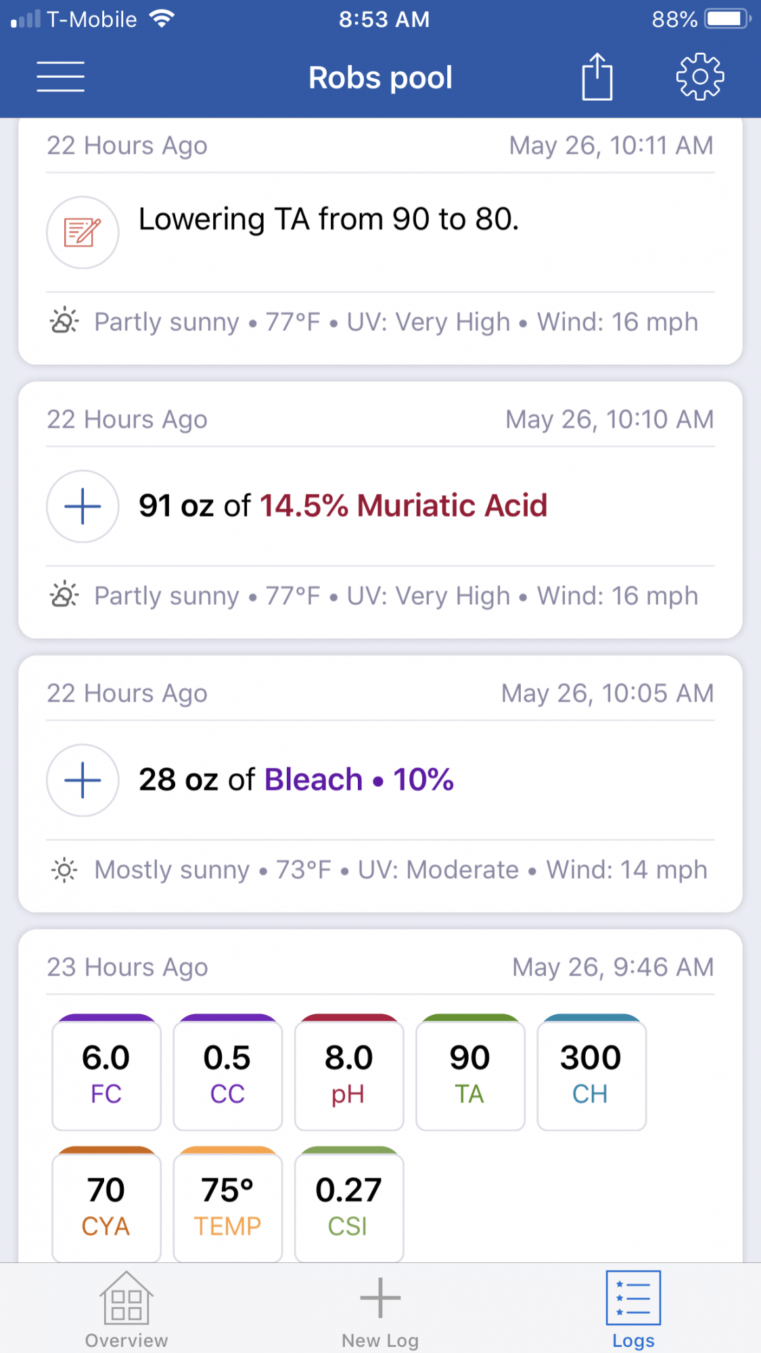This screenshot has height=1353, width=761.
Task: Open the settings gear
Action: pos(700,76)
